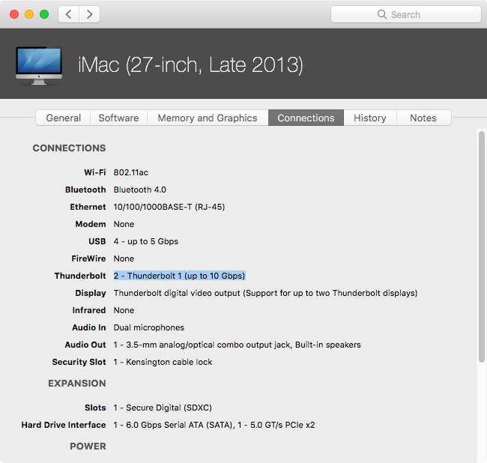Screen dimensions: 487x463
Task: Switch to the General tab
Action: (x=63, y=118)
